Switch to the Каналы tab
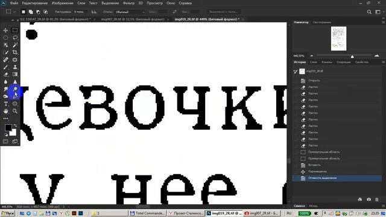386x217 pixels. click(327, 62)
